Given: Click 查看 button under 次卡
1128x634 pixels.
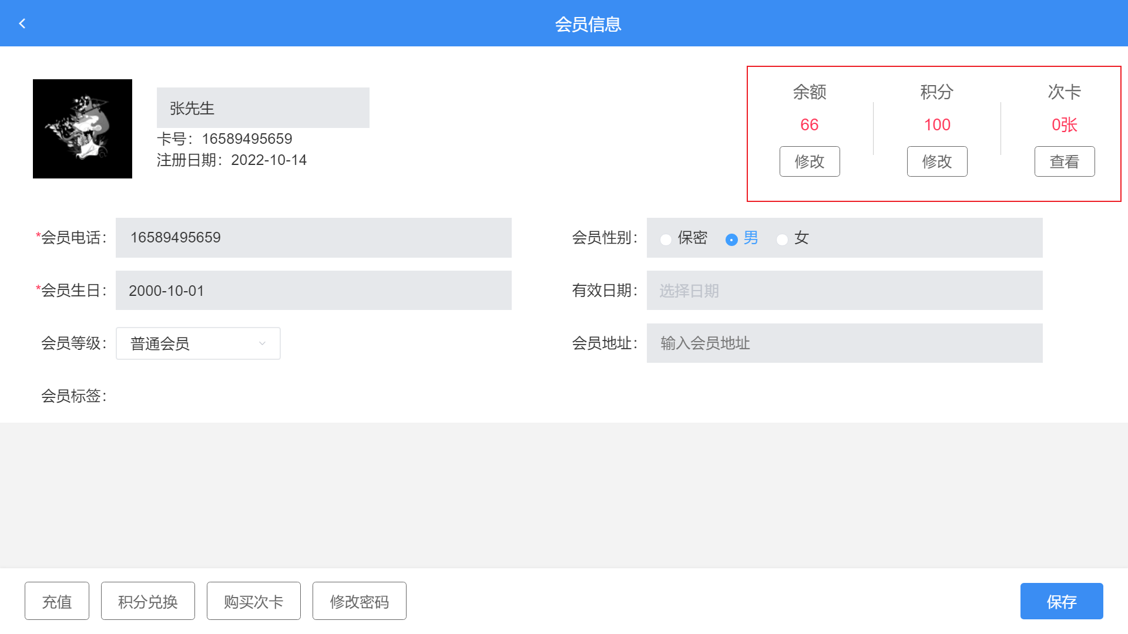Looking at the screenshot, I should click(1064, 161).
